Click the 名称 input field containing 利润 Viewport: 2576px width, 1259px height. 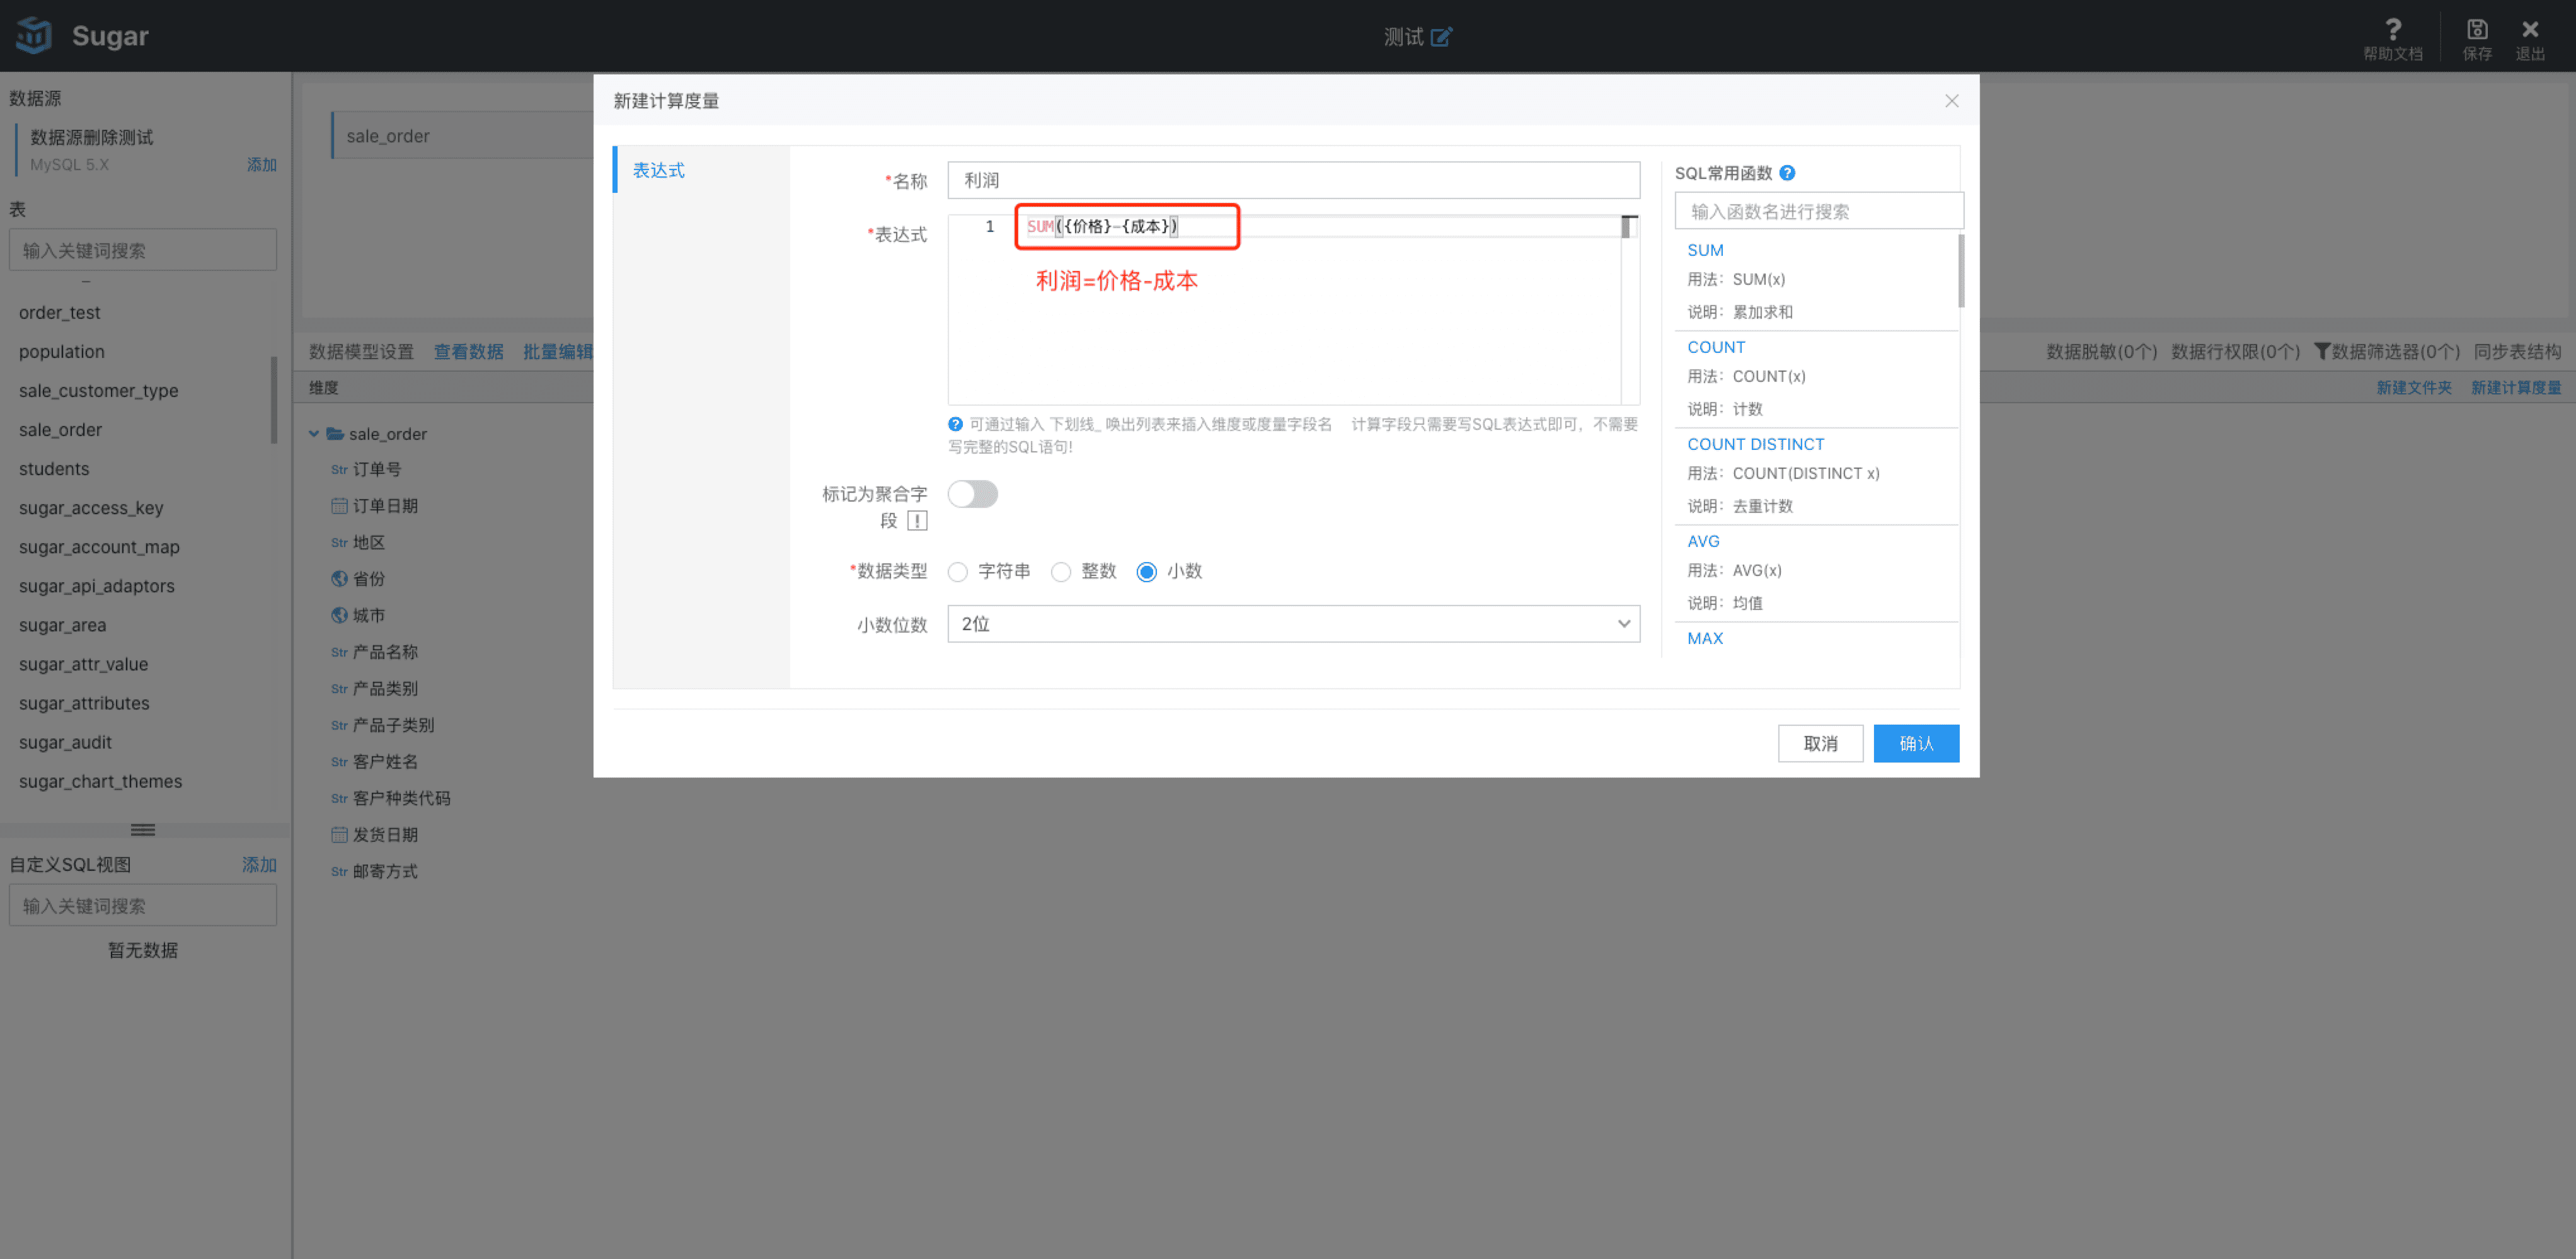(1293, 180)
